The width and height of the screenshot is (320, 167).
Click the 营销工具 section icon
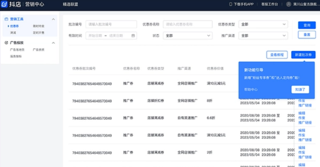coord(6,19)
